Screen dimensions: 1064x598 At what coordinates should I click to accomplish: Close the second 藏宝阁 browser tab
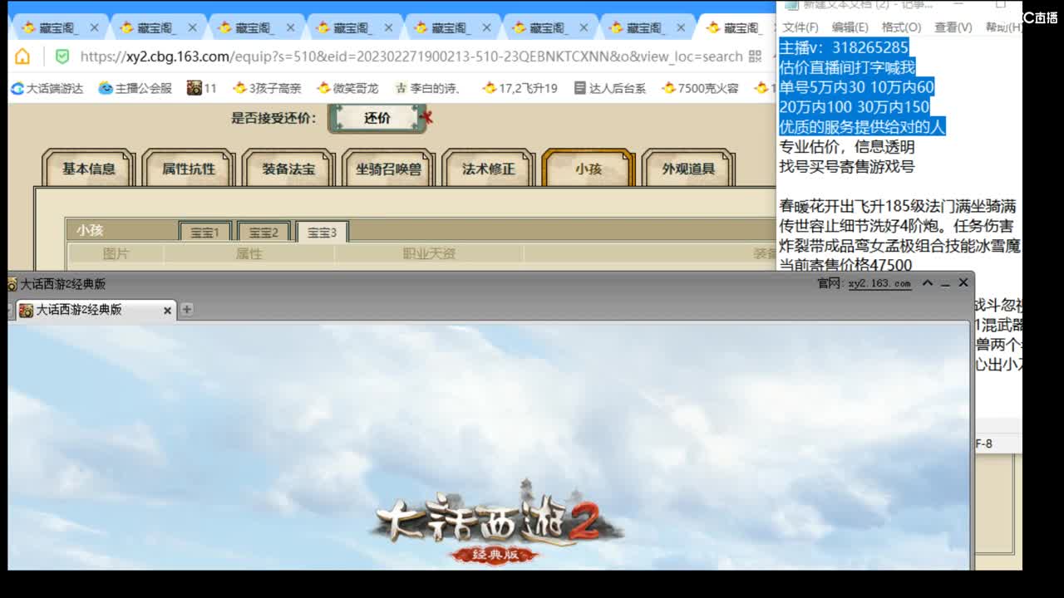192,27
